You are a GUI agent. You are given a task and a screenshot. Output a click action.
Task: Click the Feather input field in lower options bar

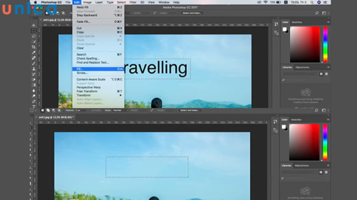pos(81,110)
